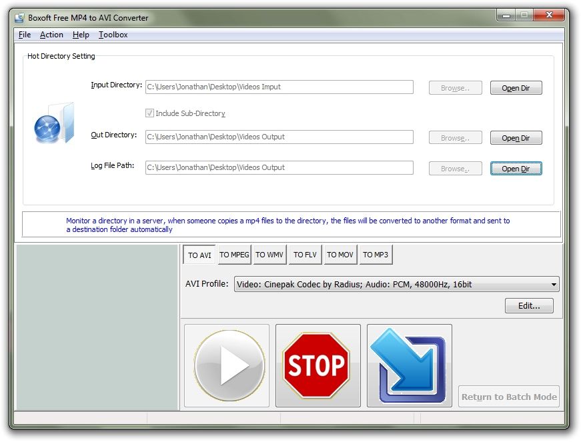Image resolution: width=581 pixels, height=442 pixels.
Task: Click Return to Batch Mode button
Action: (x=509, y=397)
